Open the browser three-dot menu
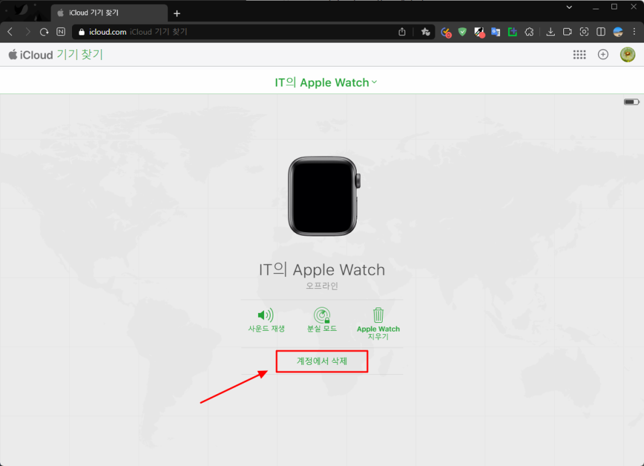Image resolution: width=644 pixels, height=466 pixels. pos(634,31)
